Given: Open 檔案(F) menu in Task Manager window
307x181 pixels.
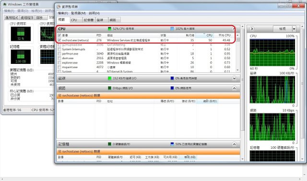Looking at the screenshot, I should (x=9, y=11).
